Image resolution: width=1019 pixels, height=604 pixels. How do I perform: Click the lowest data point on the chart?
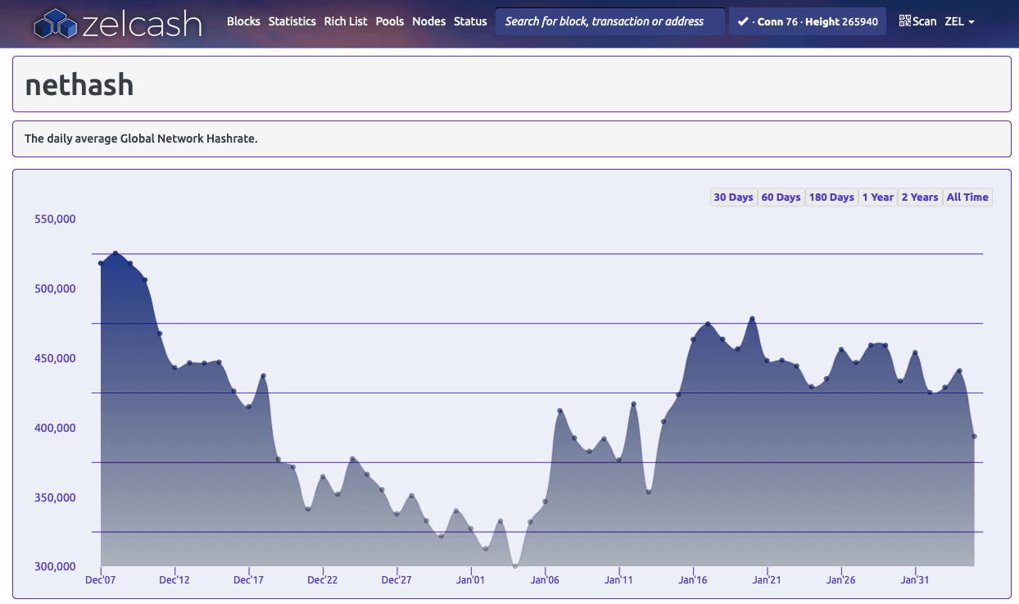point(515,565)
